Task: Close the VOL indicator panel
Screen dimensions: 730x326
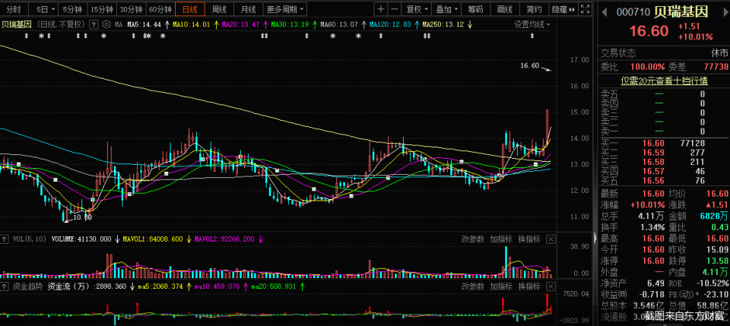Action: (551, 239)
